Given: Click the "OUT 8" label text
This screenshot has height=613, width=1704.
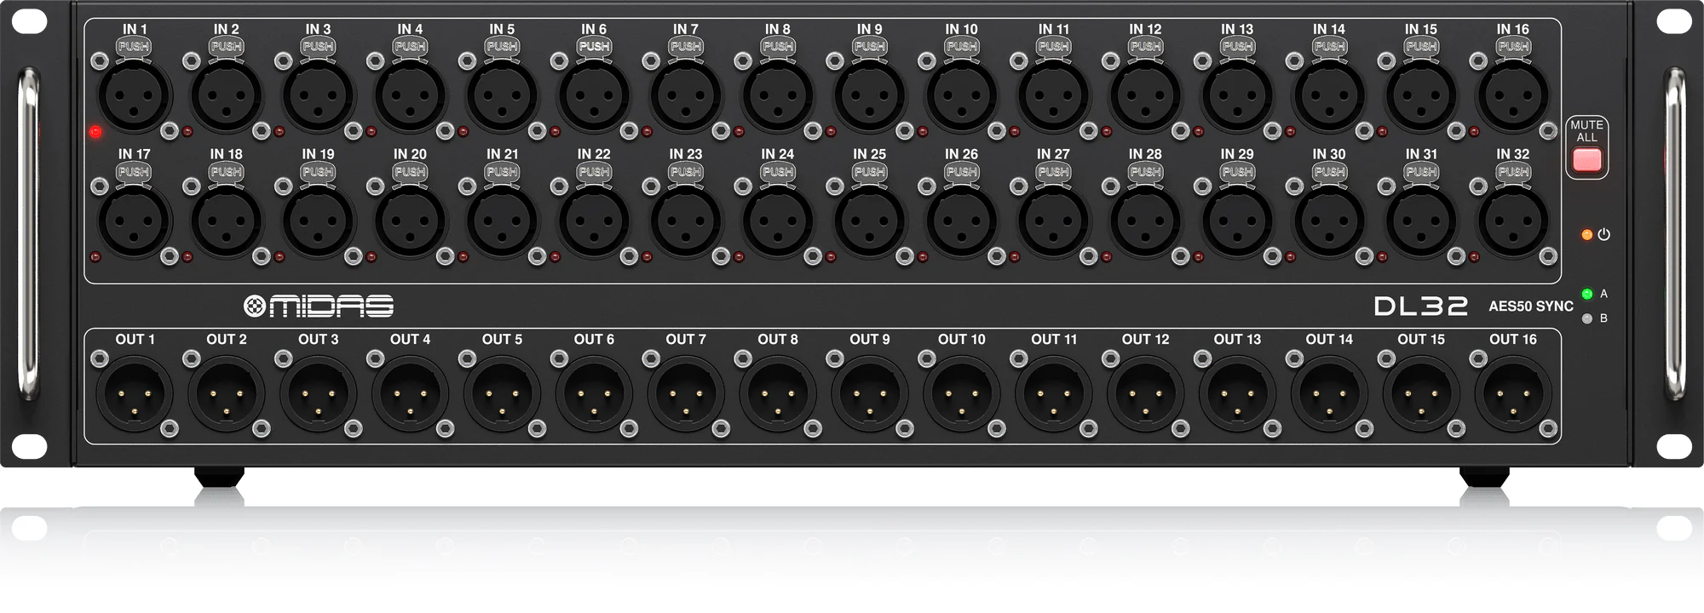Looking at the screenshot, I should [778, 339].
